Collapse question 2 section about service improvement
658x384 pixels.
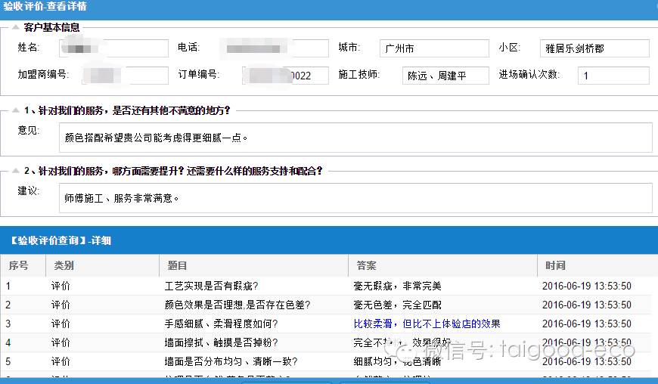click(15, 171)
